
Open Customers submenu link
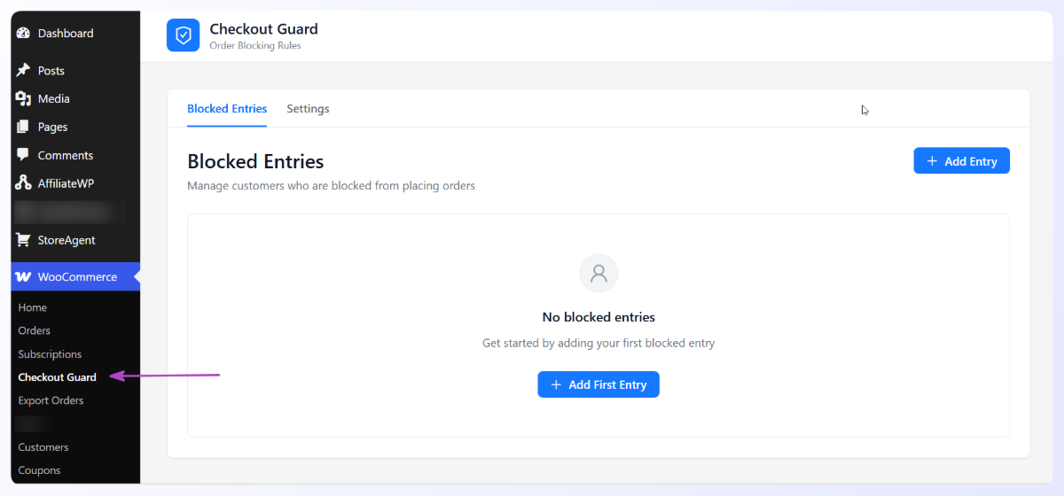click(43, 447)
